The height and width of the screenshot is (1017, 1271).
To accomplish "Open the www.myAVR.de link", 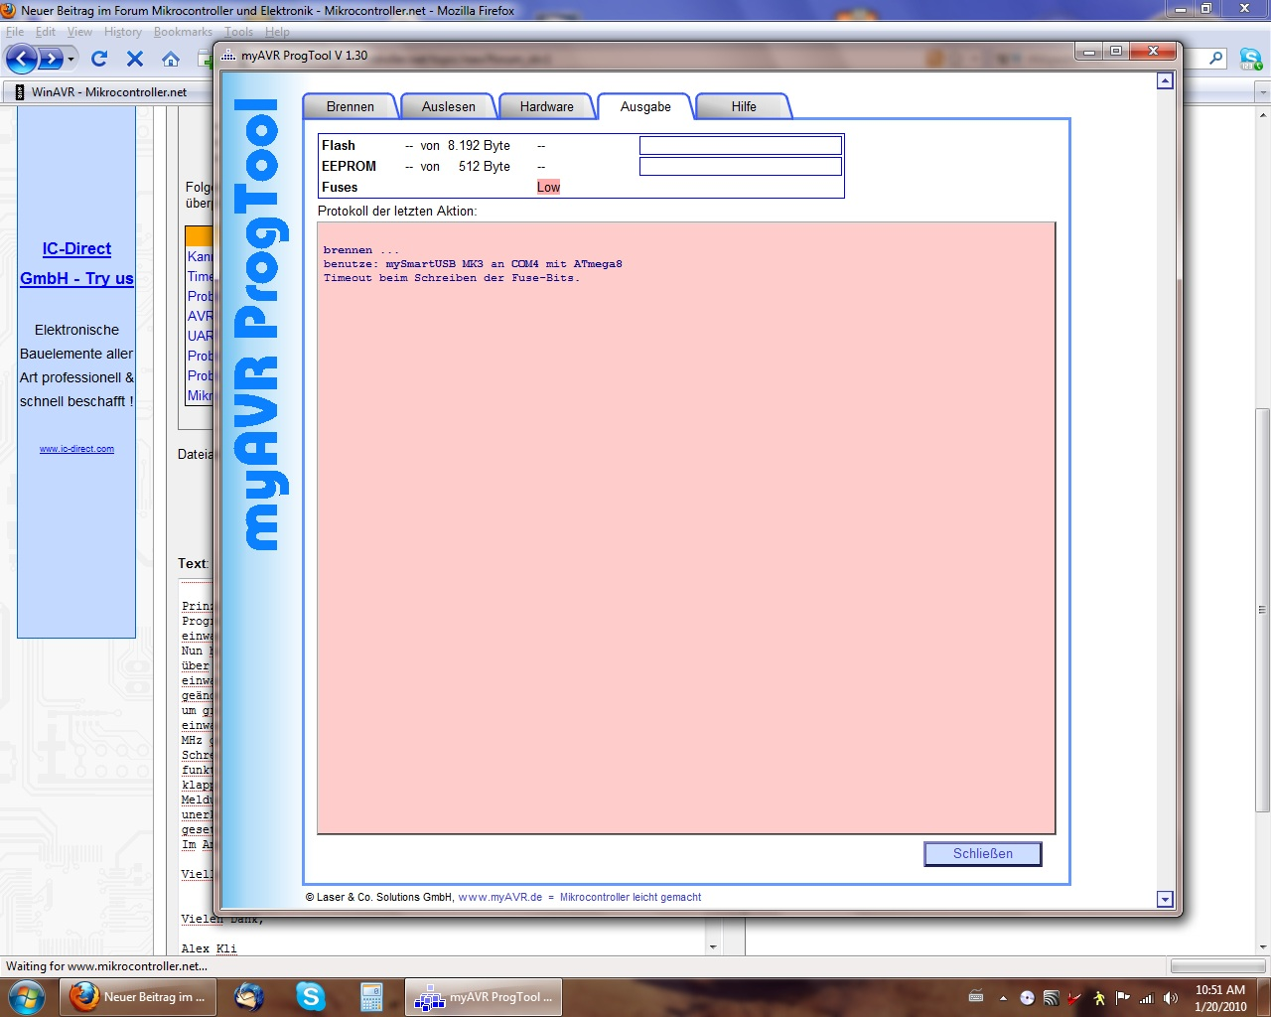I will point(500,897).
